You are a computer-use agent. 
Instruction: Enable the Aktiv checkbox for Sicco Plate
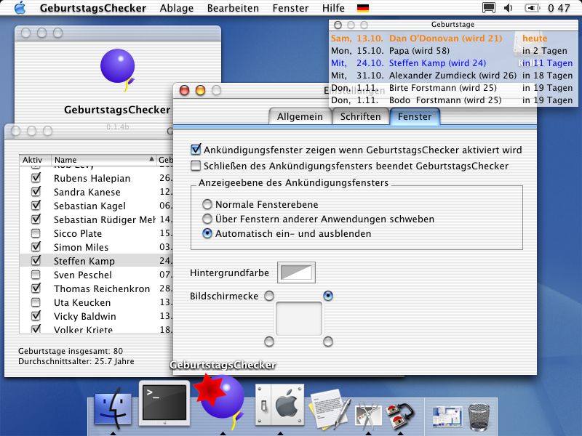click(36, 233)
